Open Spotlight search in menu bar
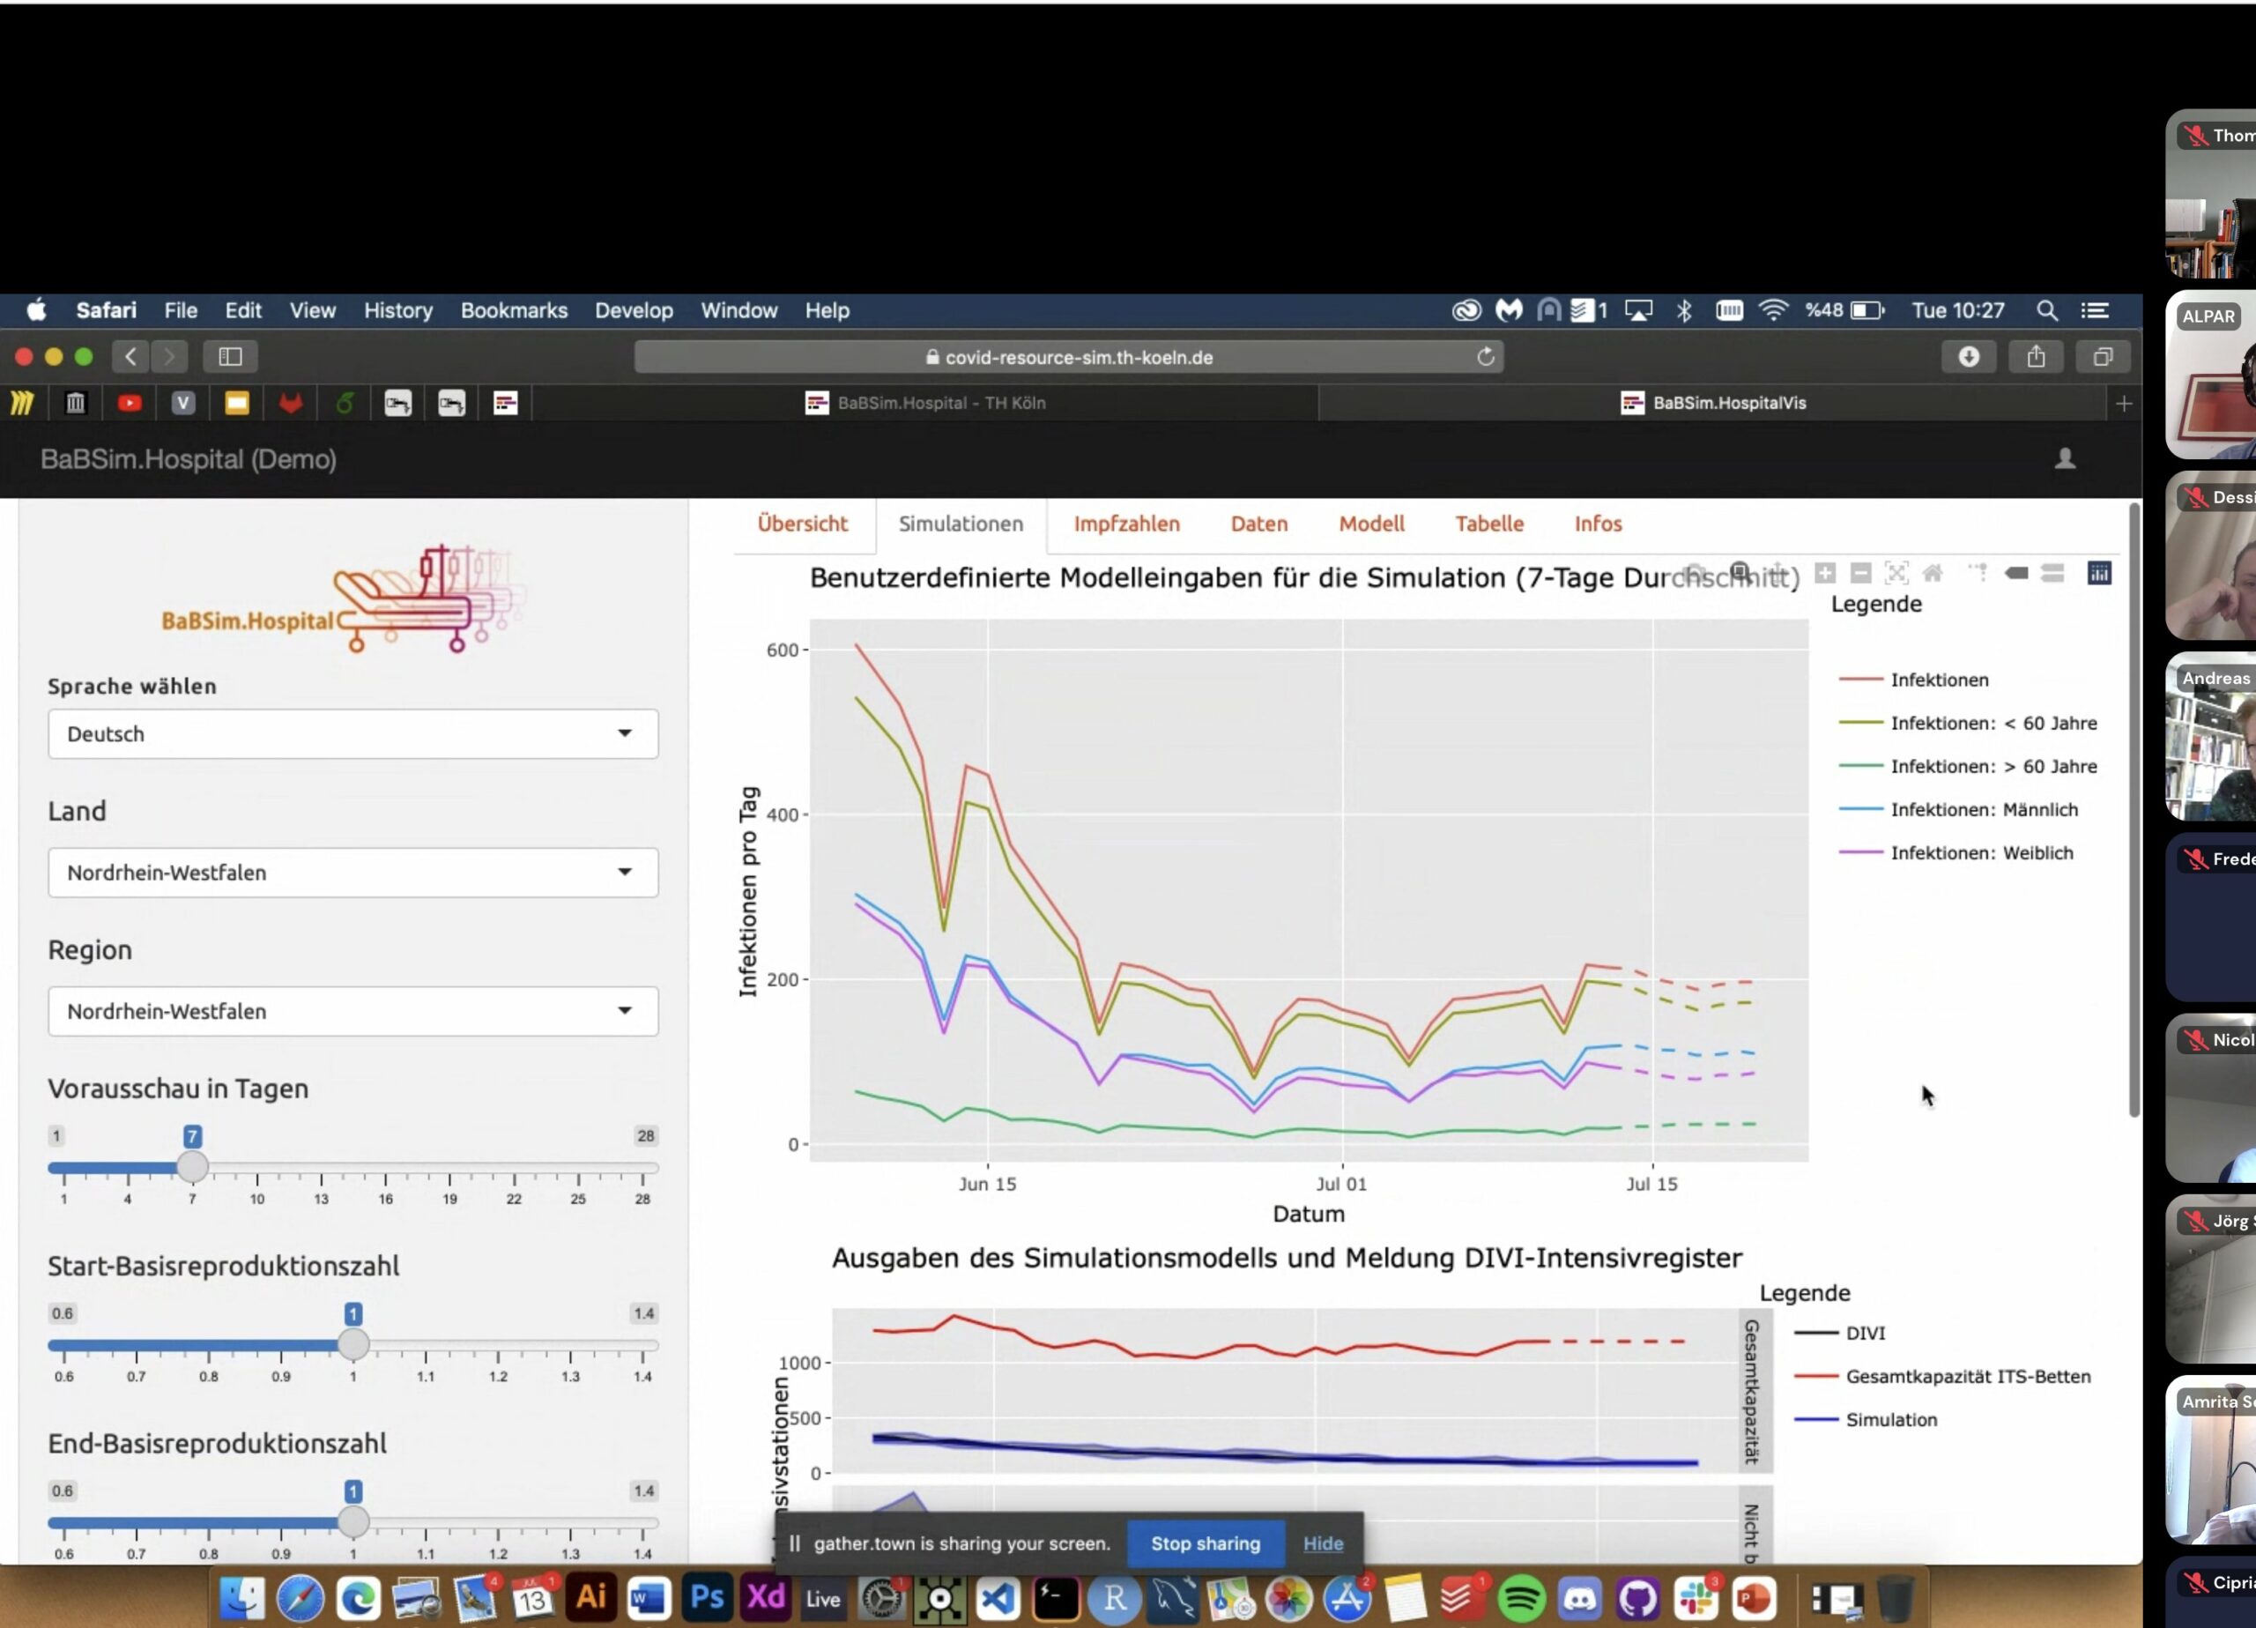 coord(2046,310)
